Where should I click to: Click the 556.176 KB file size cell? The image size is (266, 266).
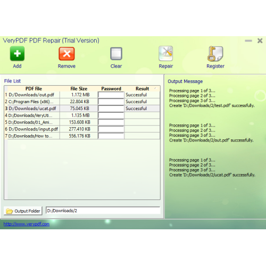click(x=79, y=136)
